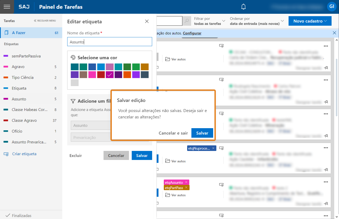Viewport: 339px width, 219px height.
Task: Open the GI user avatar
Action: [x=332, y=7]
